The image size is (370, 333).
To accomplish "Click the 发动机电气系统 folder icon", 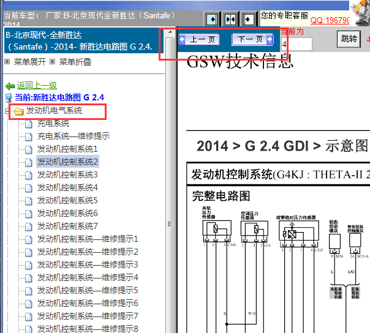I will click(18, 111).
